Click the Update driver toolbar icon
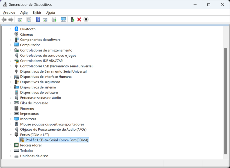This screenshot has width=230, height=168. click(54, 19)
